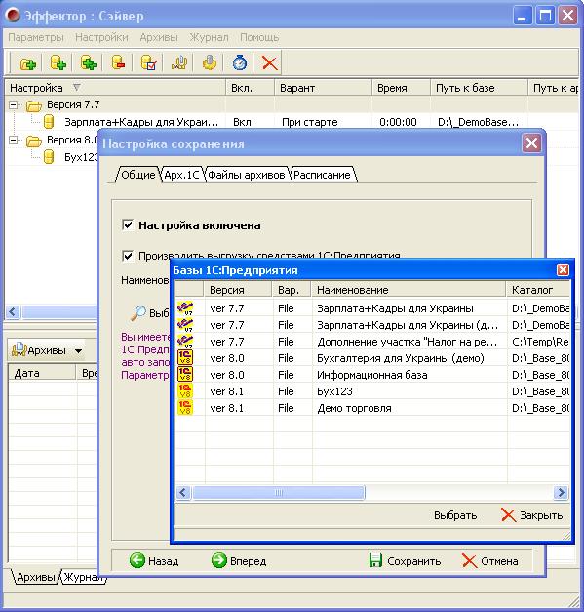Close the Базы 1С:Предприятия dialog

tap(563, 269)
